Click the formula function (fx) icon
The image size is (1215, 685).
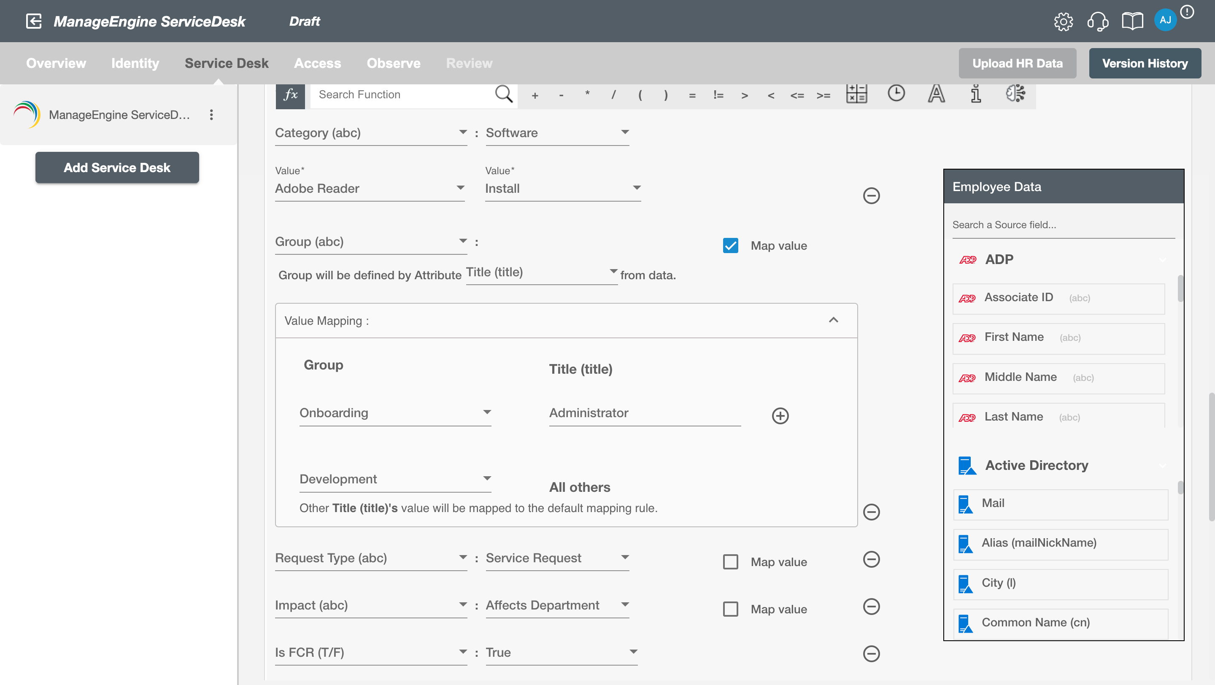pos(289,94)
